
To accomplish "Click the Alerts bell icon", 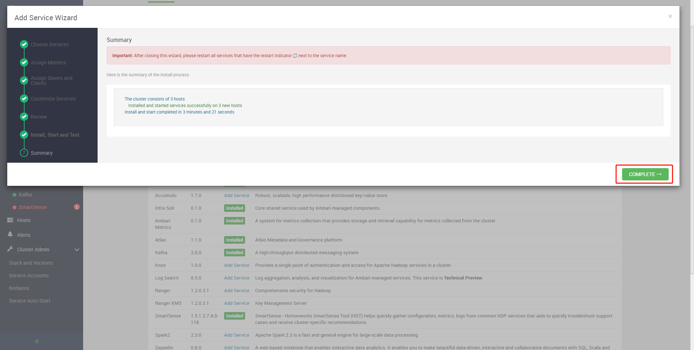I will coord(10,234).
